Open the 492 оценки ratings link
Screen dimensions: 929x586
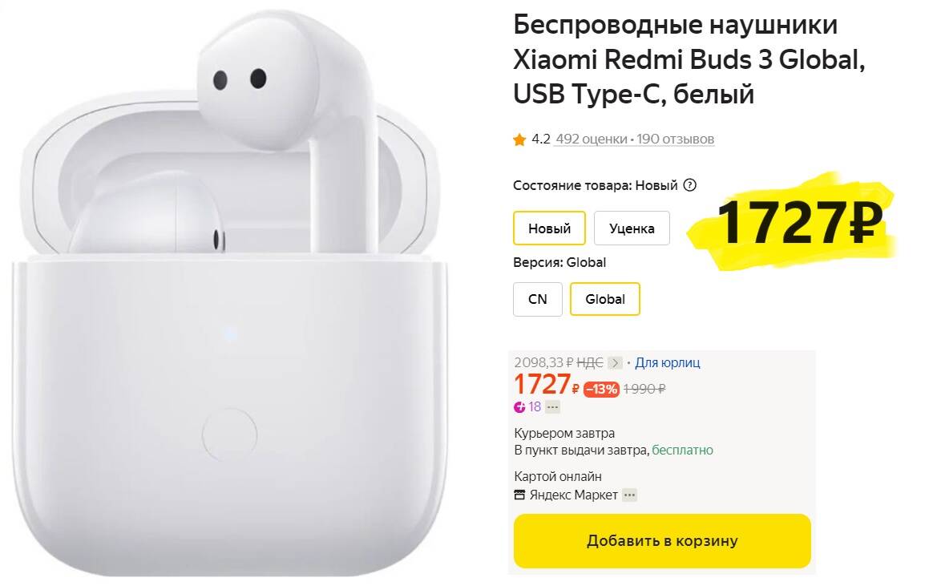coord(592,139)
